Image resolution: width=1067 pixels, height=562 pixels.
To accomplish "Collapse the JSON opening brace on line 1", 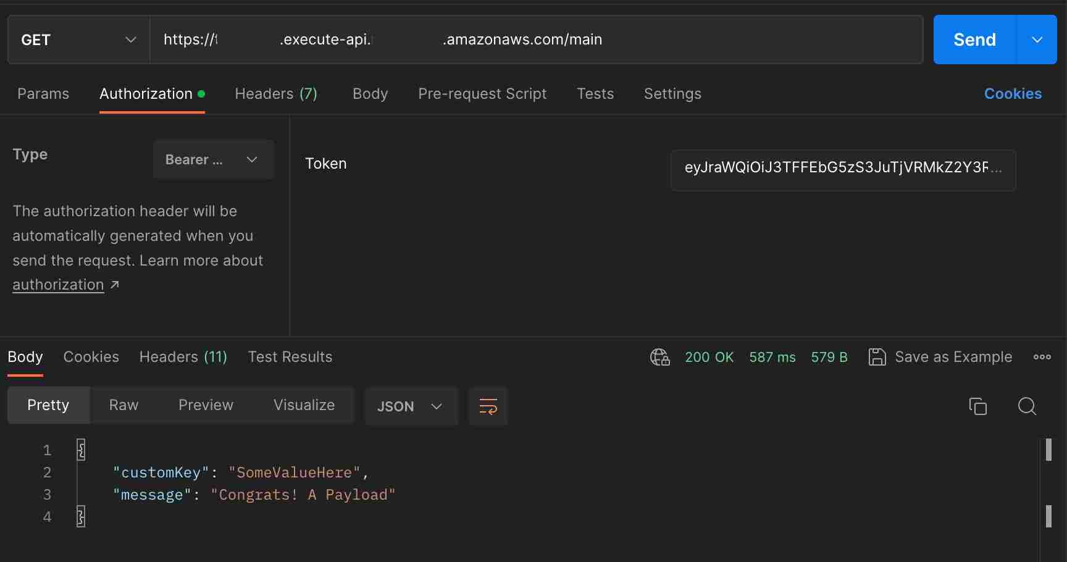I will pyautogui.click(x=81, y=450).
